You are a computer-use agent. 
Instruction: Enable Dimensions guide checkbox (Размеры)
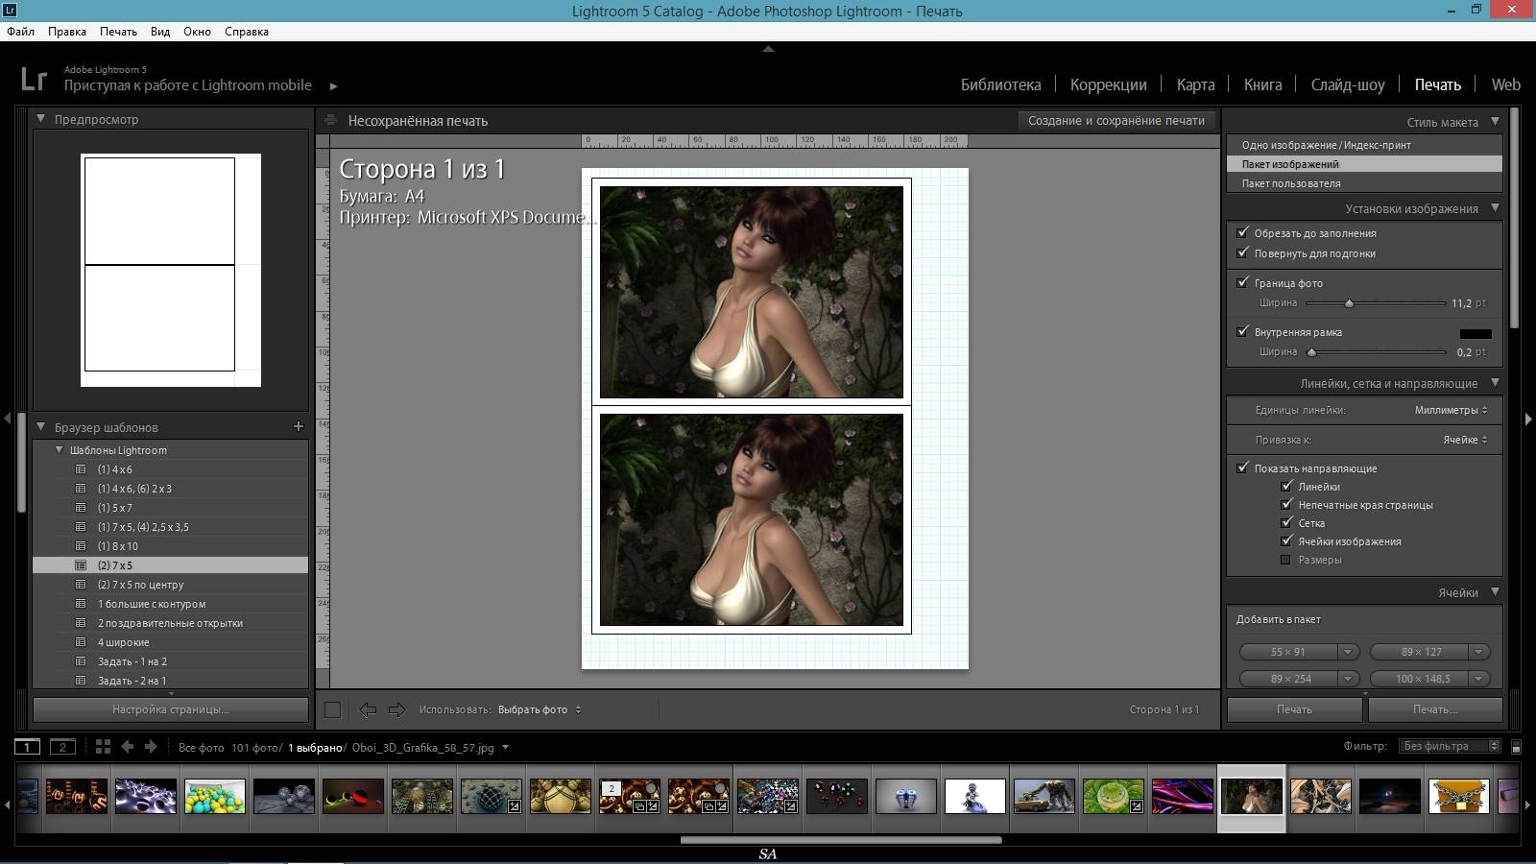pos(1286,560)
